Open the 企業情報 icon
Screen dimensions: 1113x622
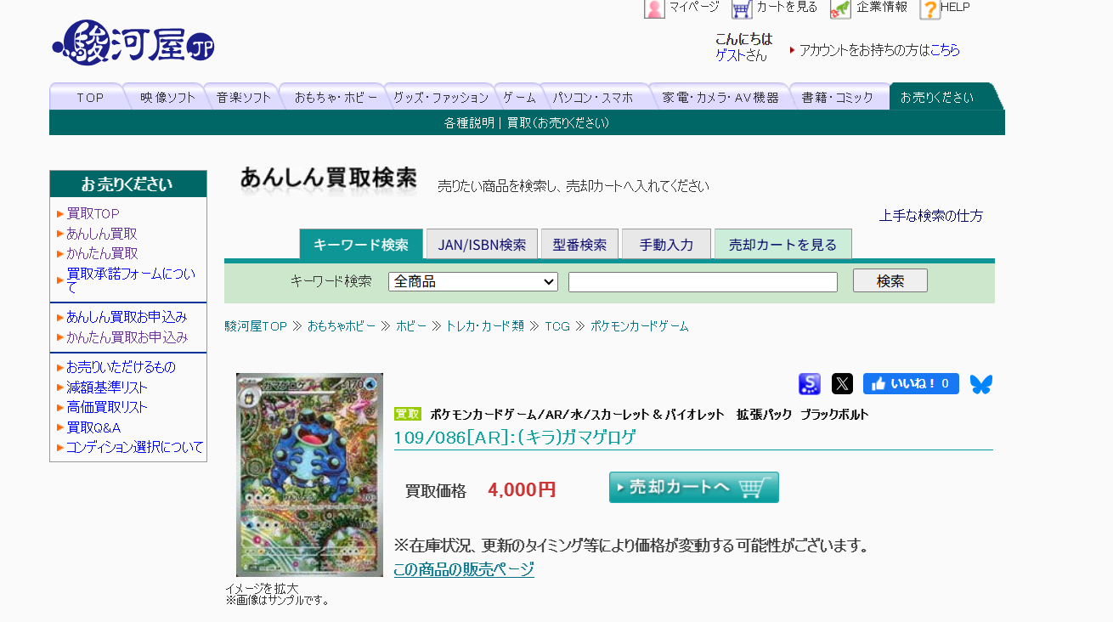840,8
